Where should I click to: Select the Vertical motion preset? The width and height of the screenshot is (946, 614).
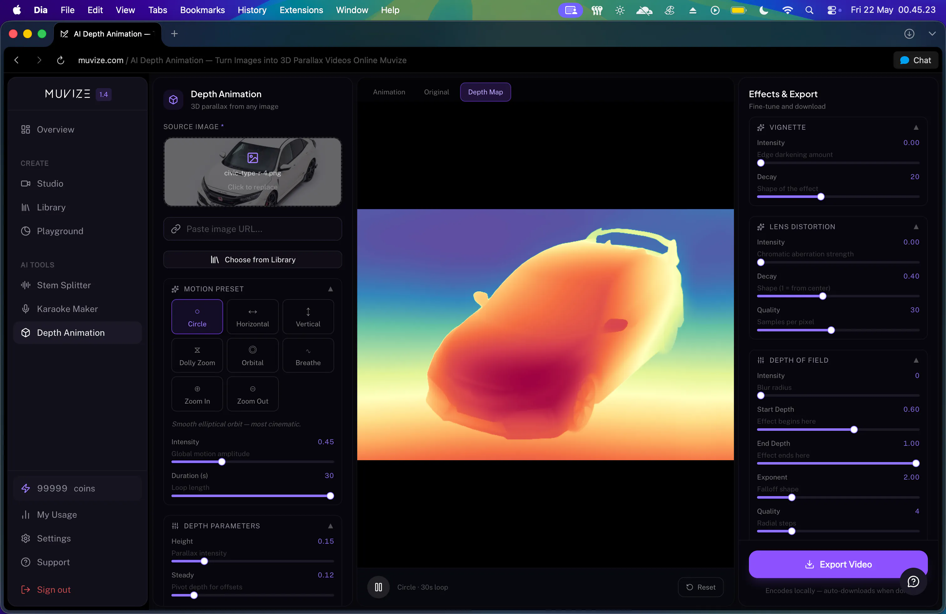pos(308,316)
